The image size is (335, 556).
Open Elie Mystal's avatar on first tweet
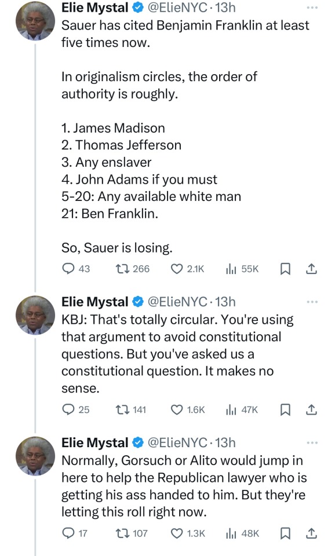[35, 21]
